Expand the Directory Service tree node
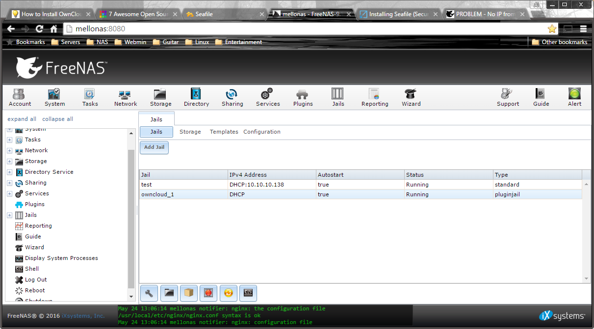 click(9, 172)
